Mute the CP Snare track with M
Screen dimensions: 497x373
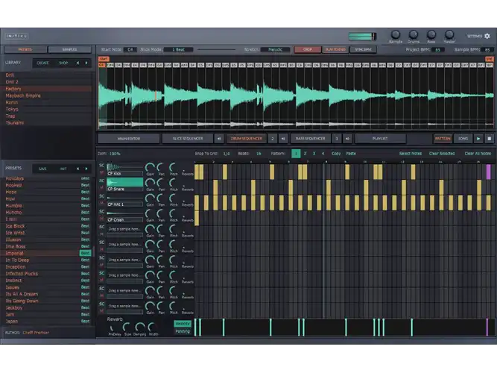(x=102, y=187)
